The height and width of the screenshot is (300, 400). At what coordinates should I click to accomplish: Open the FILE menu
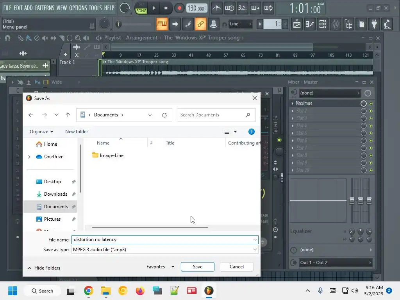[7, 8]
